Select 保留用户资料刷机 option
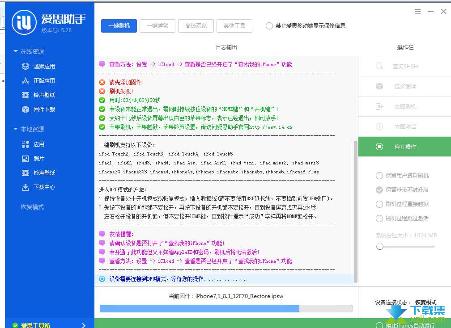Viewport: 451px width, 328px height. [x=379, y=176]
